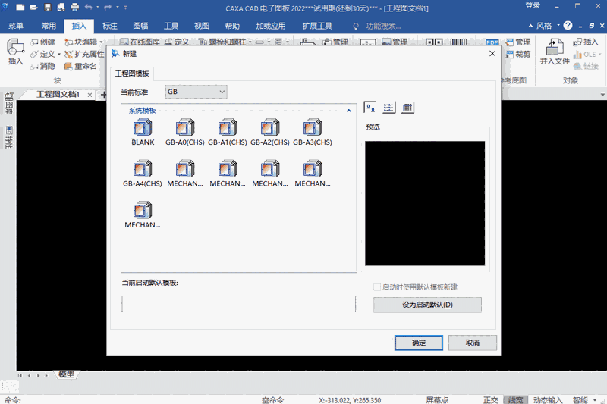Open the 当前标准 GB dropdown
The image size is (607, 404).
click(x=196, y=92)
